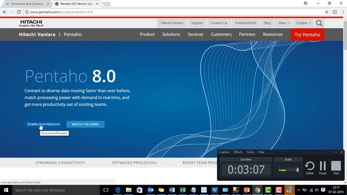Open the Product menu

tap(147, 34)
